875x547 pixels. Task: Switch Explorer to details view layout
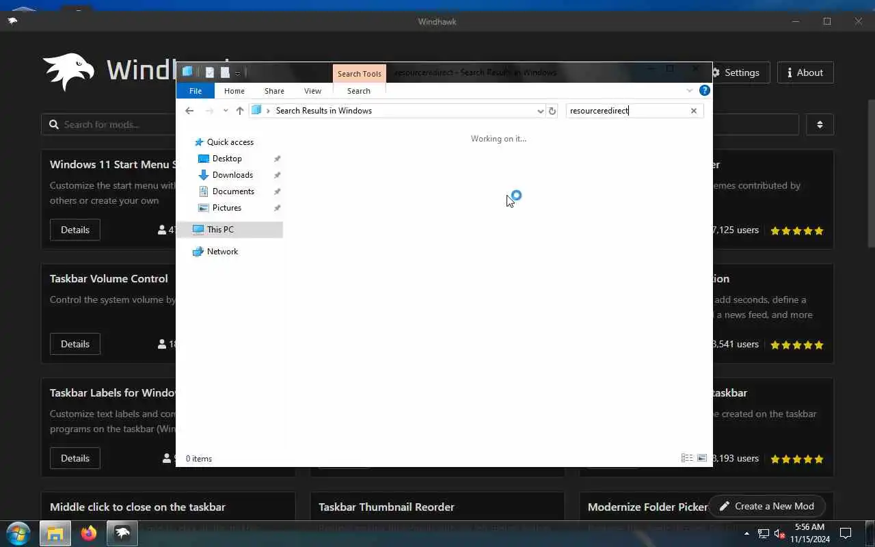point(687,458)
